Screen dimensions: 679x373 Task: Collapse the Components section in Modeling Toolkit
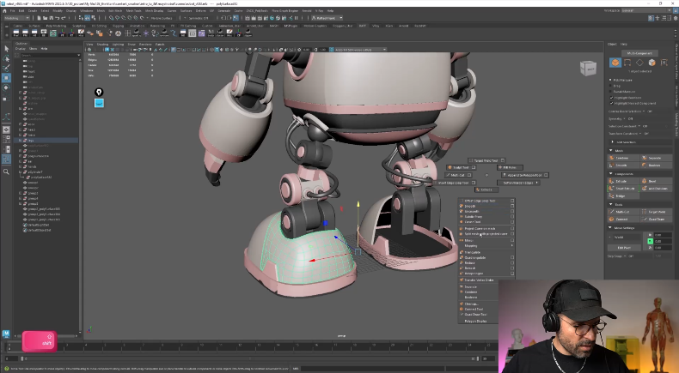pyautogui.click(x=611, y=174)
